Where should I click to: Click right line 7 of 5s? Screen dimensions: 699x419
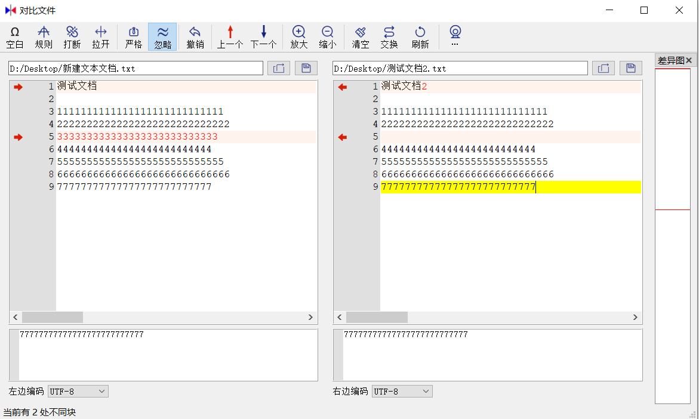coord(464,161)
